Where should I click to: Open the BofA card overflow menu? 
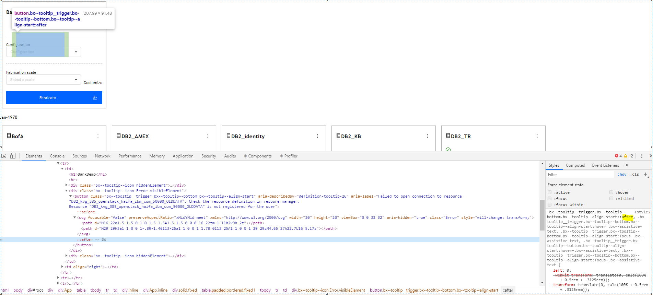pos(98,136)
